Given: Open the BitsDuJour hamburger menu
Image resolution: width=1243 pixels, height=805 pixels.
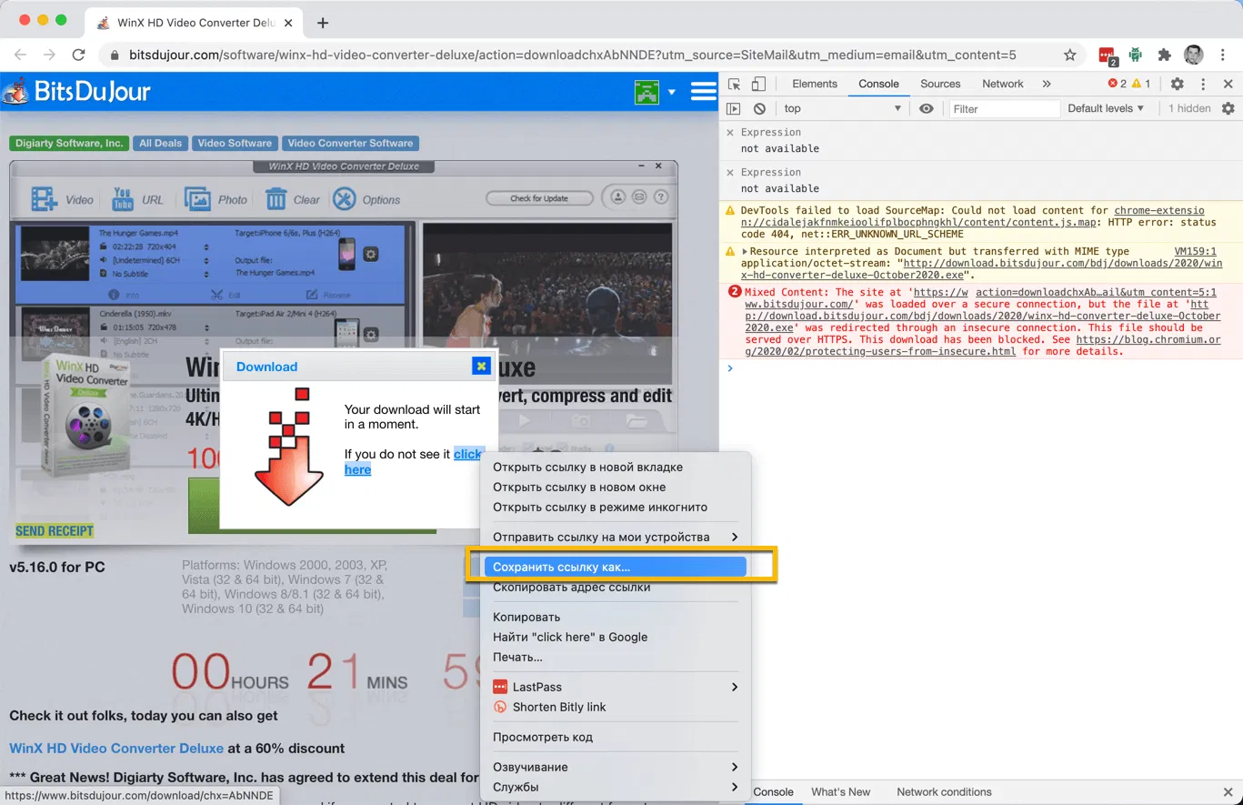Looking at the screenshot, I should (x=704, y=92).
